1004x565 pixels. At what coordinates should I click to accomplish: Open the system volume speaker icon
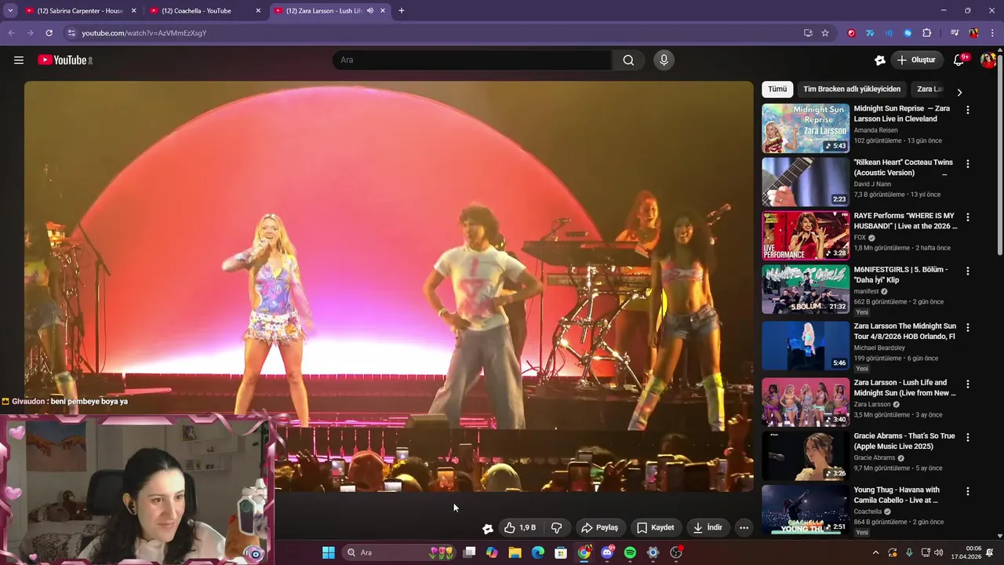pos(939,552)
